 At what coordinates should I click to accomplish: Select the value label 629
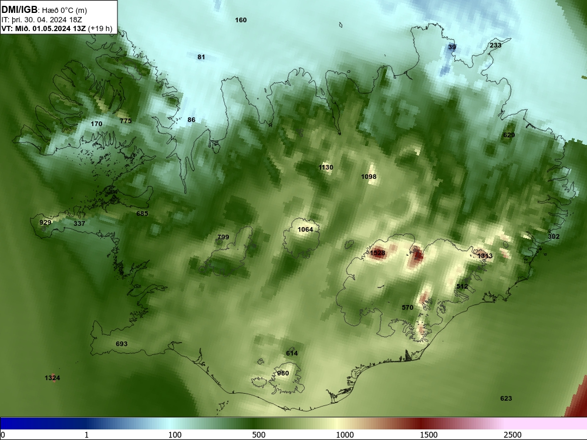pyautogui.click(x=509, y=135)
